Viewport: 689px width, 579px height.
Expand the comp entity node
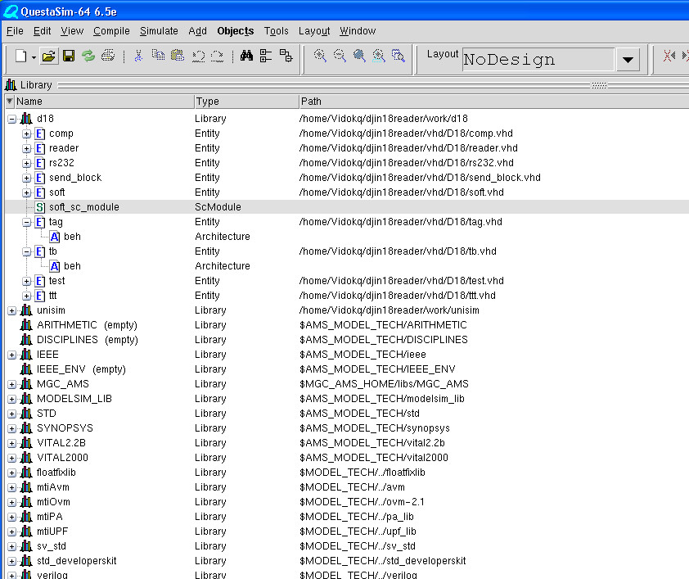[27, 133]
